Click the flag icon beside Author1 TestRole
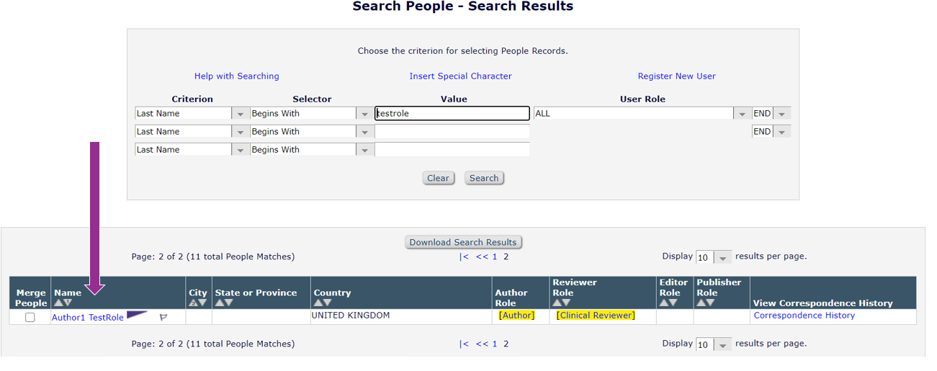Screen dimensions: 937x371 pos(163,317)
